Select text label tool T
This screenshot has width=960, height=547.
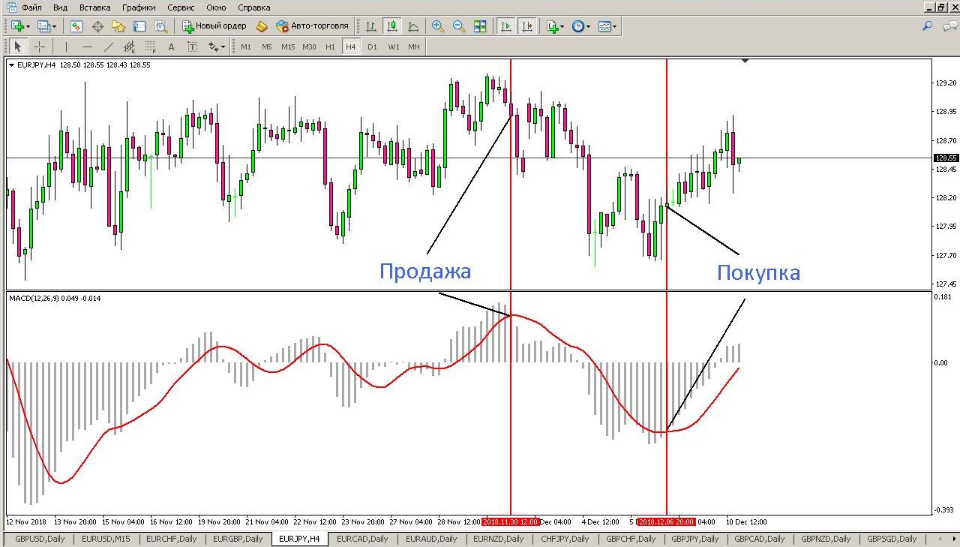(193, 47)
